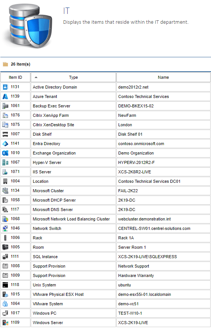This screenshot has height=329, width=211.
Task: Click the Support Provision icon for item 1008
Action: tap(5, 266)
